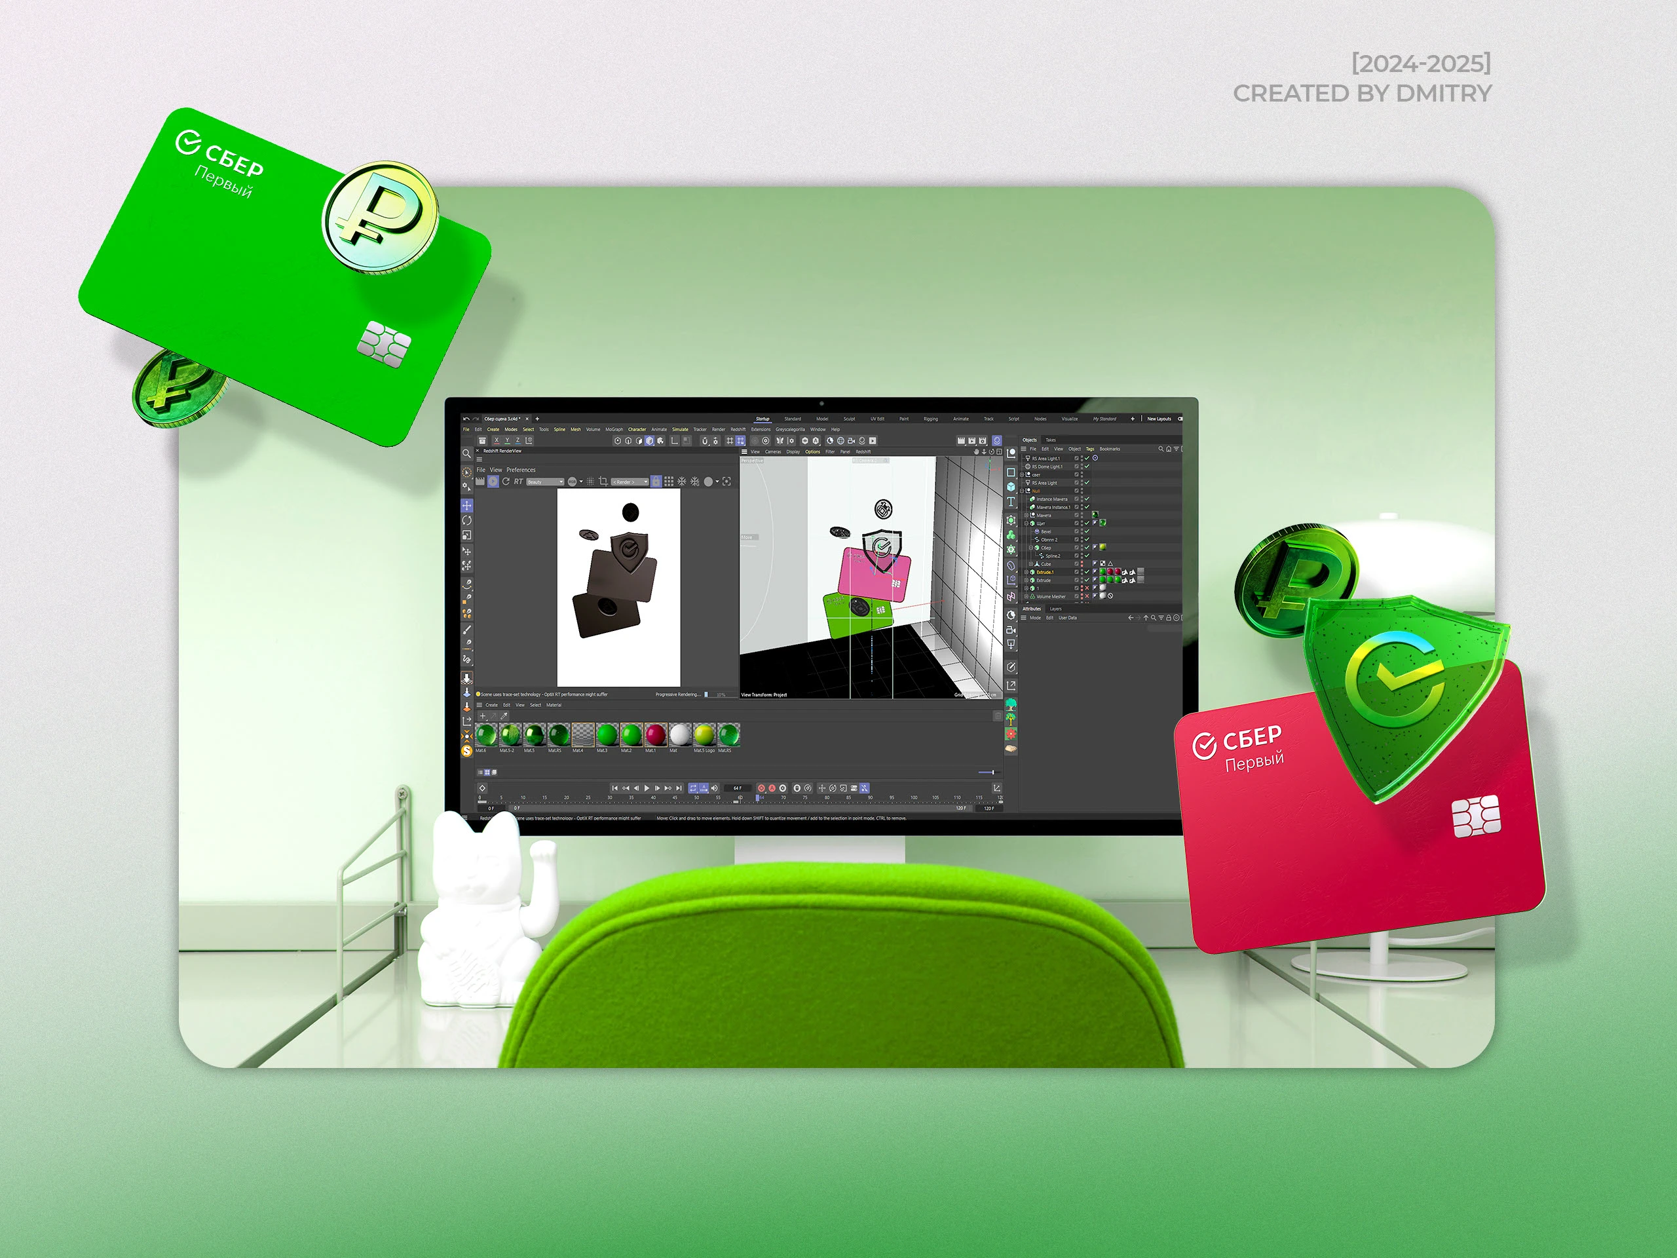Select the Move tool in left toolbar

point(467,505)
